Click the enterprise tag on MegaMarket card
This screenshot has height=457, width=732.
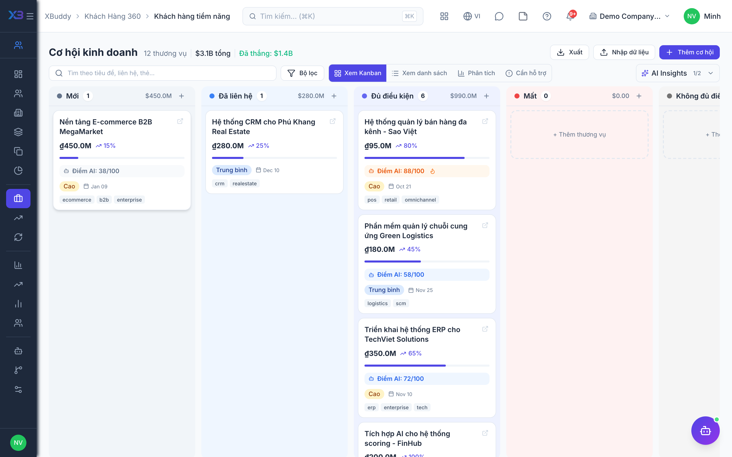(129, 200)
